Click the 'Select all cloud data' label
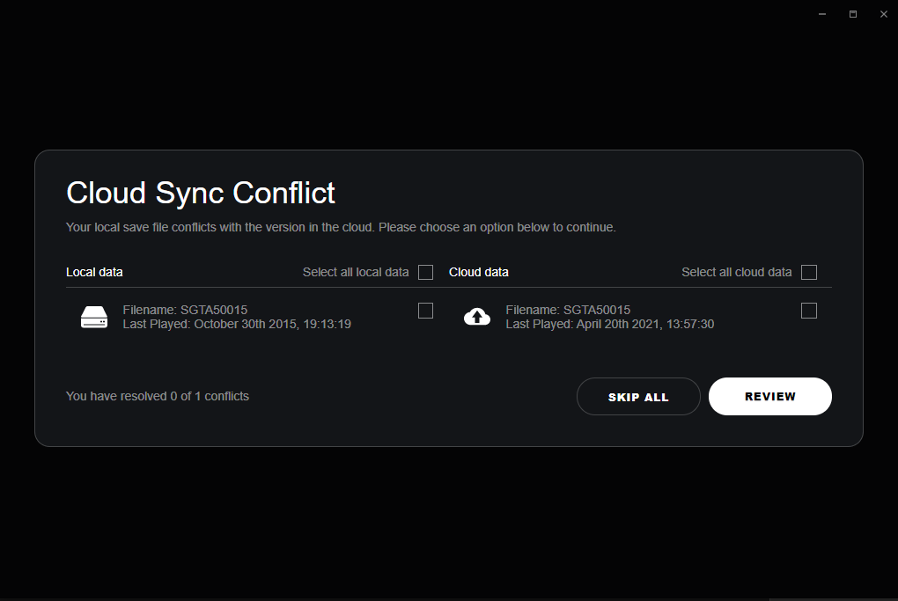898x601 pixels. pos(736,272)
